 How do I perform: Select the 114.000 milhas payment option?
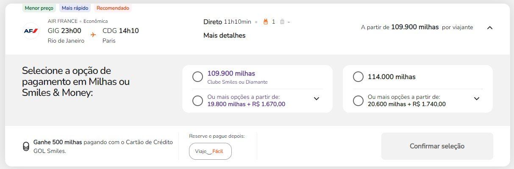click(358, 77)
